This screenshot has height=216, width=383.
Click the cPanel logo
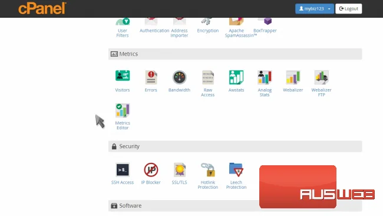(x=42, y=8)
